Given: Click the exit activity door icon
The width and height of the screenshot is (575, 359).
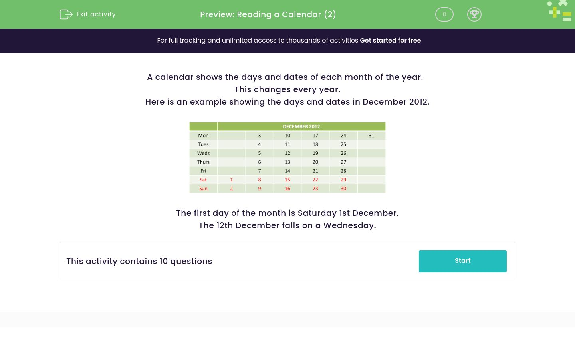Looking at the screenshot, I should coord(66,14).
